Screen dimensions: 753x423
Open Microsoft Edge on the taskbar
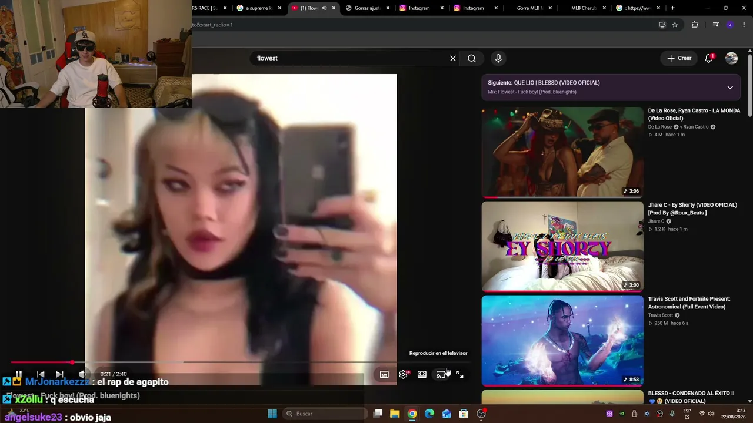tap(429, 414)
